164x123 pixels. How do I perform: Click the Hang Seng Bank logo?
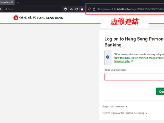[x=38, y=18]
